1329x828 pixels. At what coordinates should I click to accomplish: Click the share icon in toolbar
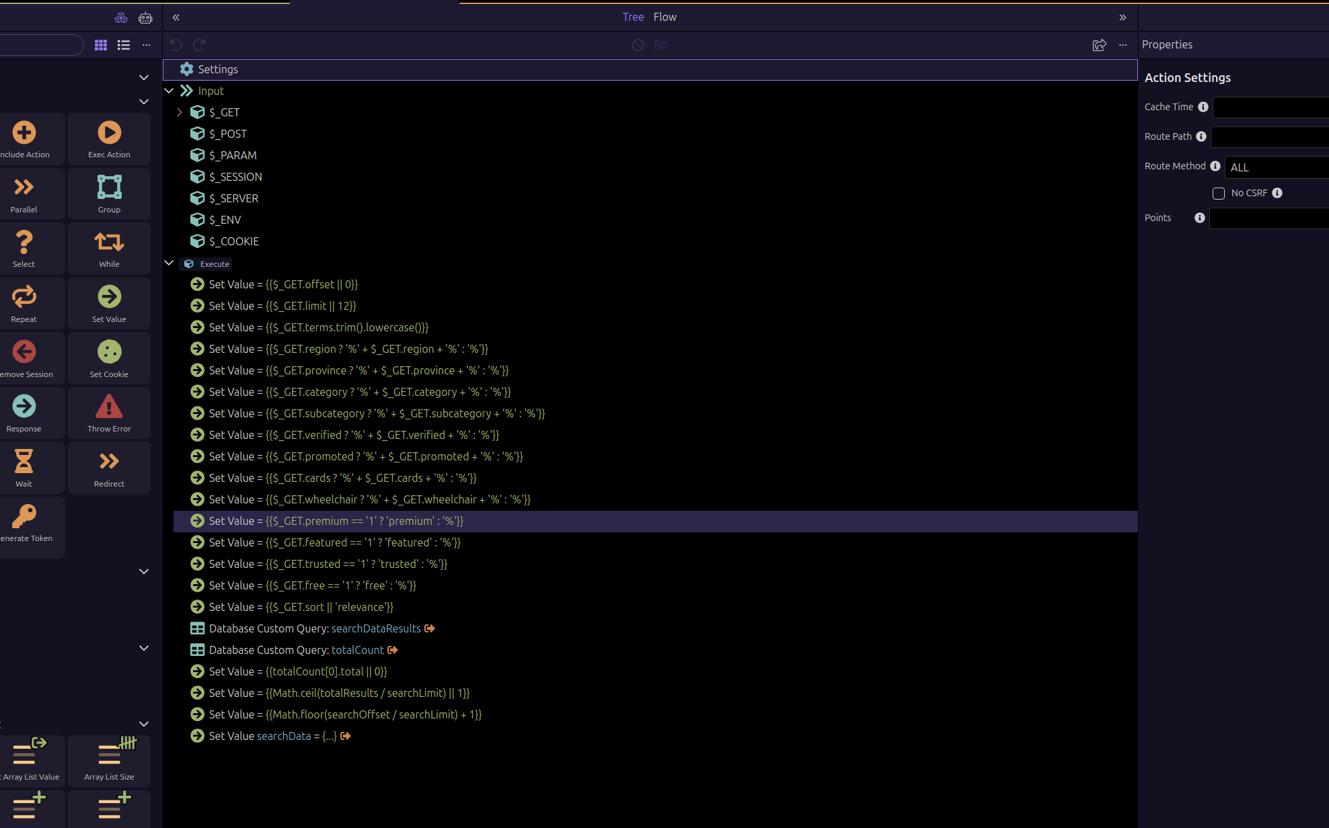tap(1099, 45)
